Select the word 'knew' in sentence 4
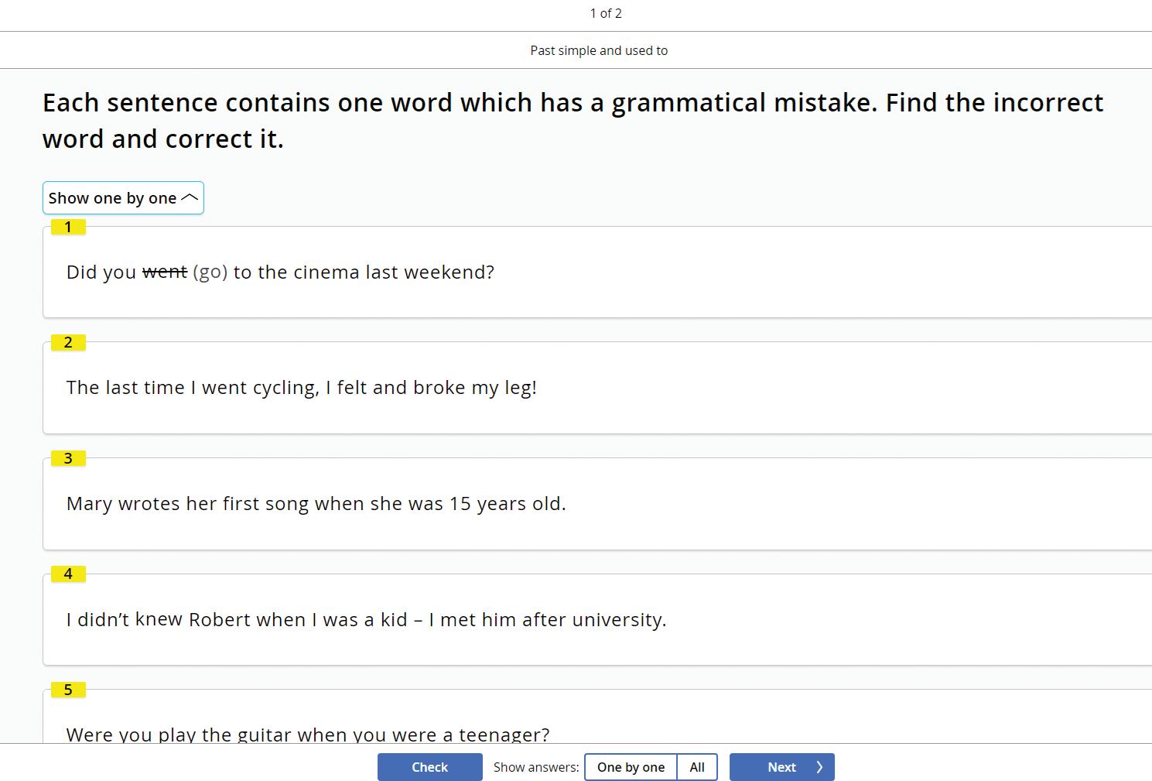The height and width of the screenshot is (781, 1152). 159,620
